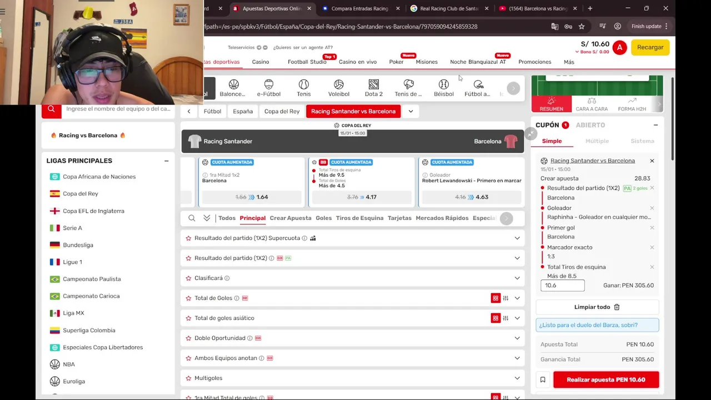Open the FORMA H2H tracker tab

point(632,104)
